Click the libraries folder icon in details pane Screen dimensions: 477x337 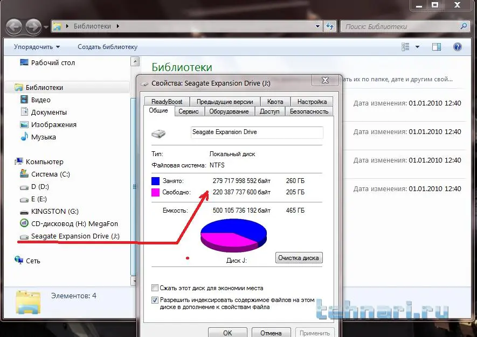[x=28, y=303]
